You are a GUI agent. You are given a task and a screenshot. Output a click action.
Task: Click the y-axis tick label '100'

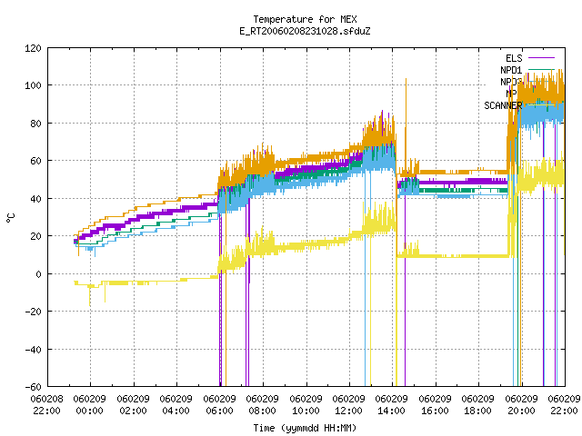(33, 85)
